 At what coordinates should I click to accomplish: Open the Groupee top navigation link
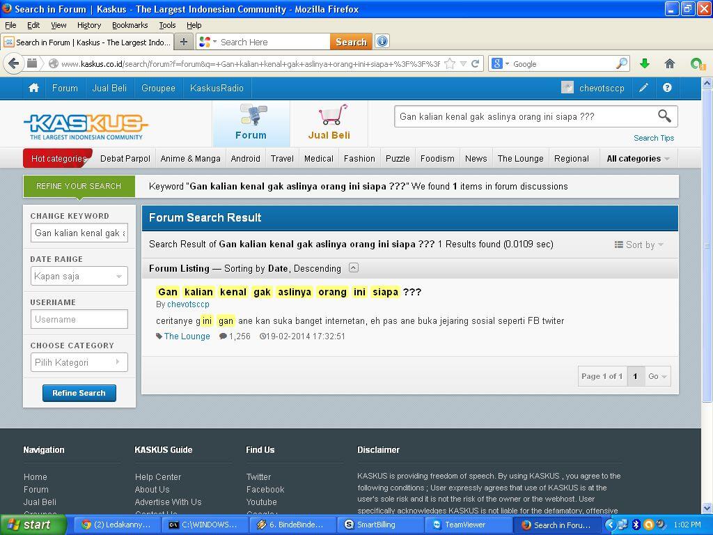(158, 88)
